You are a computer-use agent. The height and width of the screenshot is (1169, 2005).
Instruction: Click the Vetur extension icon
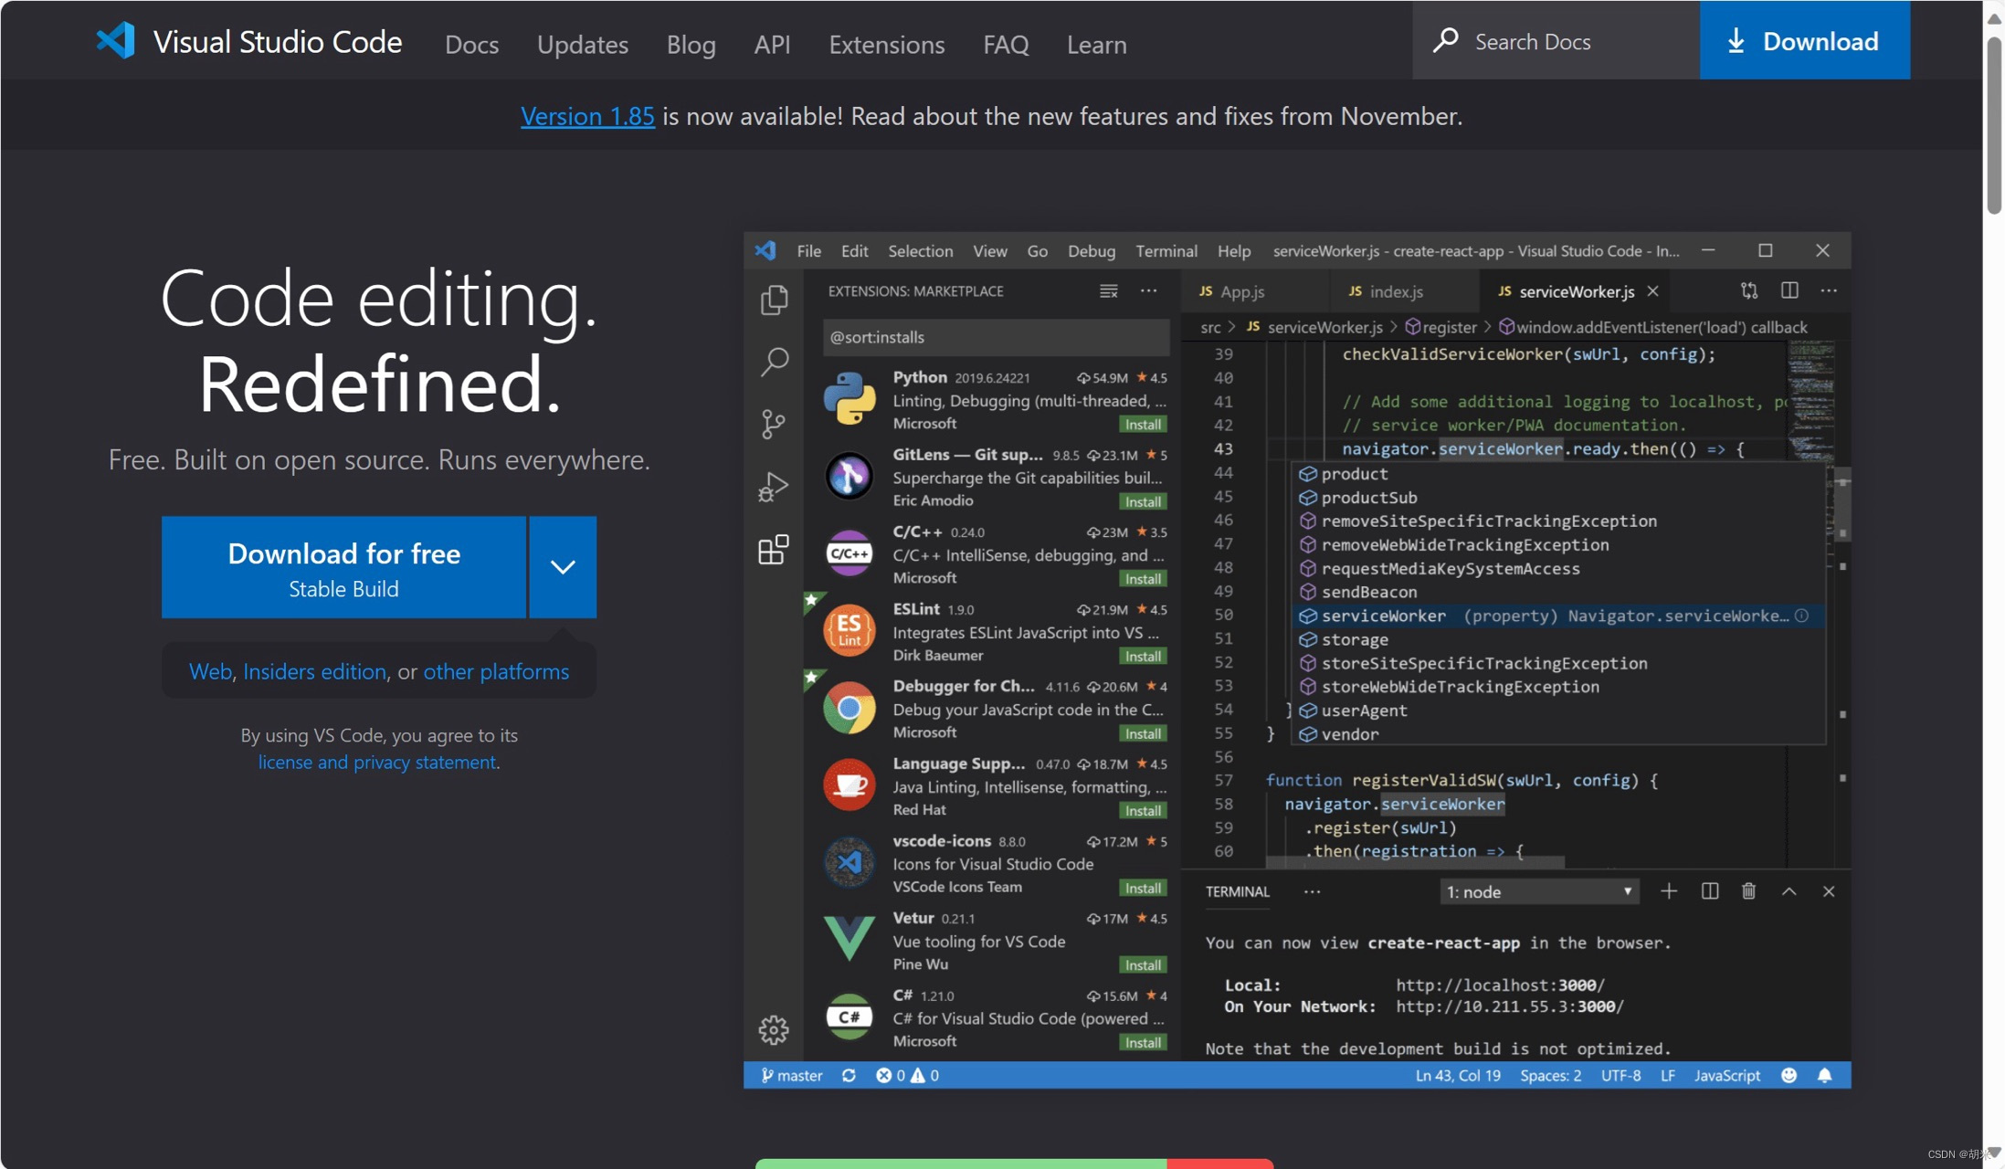pos(849,939)
